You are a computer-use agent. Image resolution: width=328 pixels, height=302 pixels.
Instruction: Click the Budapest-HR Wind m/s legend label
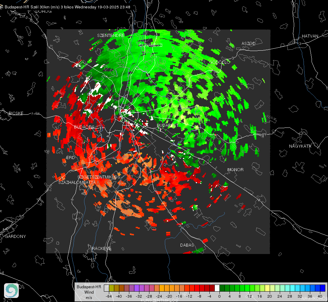click(x=89, y=292)
